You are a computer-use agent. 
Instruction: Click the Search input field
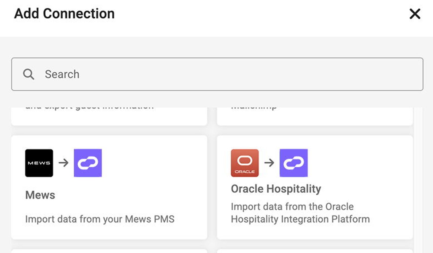[217, 74]
